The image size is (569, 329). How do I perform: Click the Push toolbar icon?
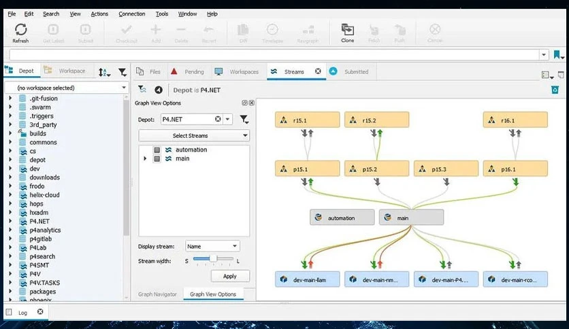point(400,30)
